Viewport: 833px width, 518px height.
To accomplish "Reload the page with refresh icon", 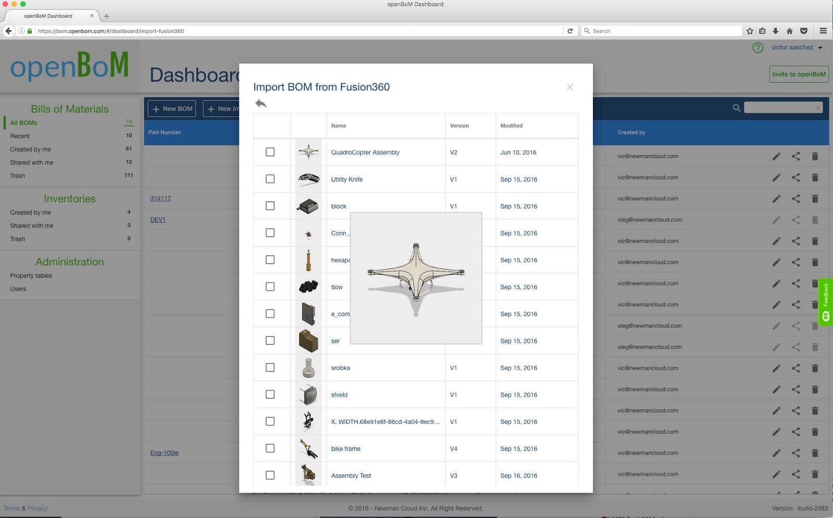I will 570,31.
